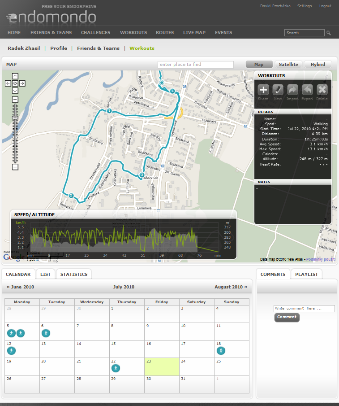Open Radek Zhasil's Profile link
The image size is (339, 406).
coord(59,48)
